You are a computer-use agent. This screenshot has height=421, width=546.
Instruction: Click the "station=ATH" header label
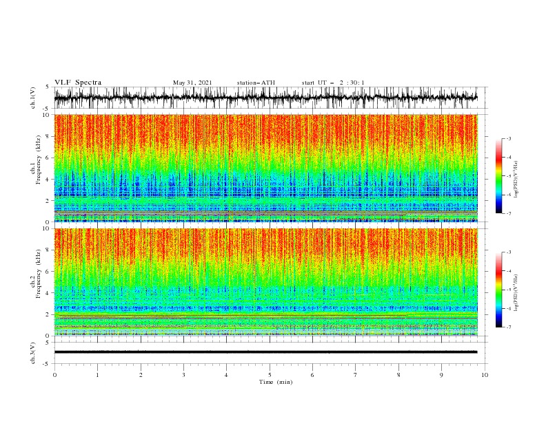pyautogui.click(x=256, y=83)
